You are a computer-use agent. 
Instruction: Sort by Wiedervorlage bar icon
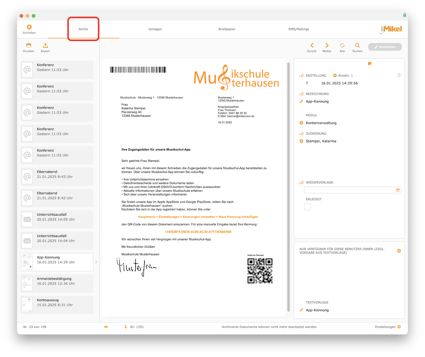(x=301, y=182)
